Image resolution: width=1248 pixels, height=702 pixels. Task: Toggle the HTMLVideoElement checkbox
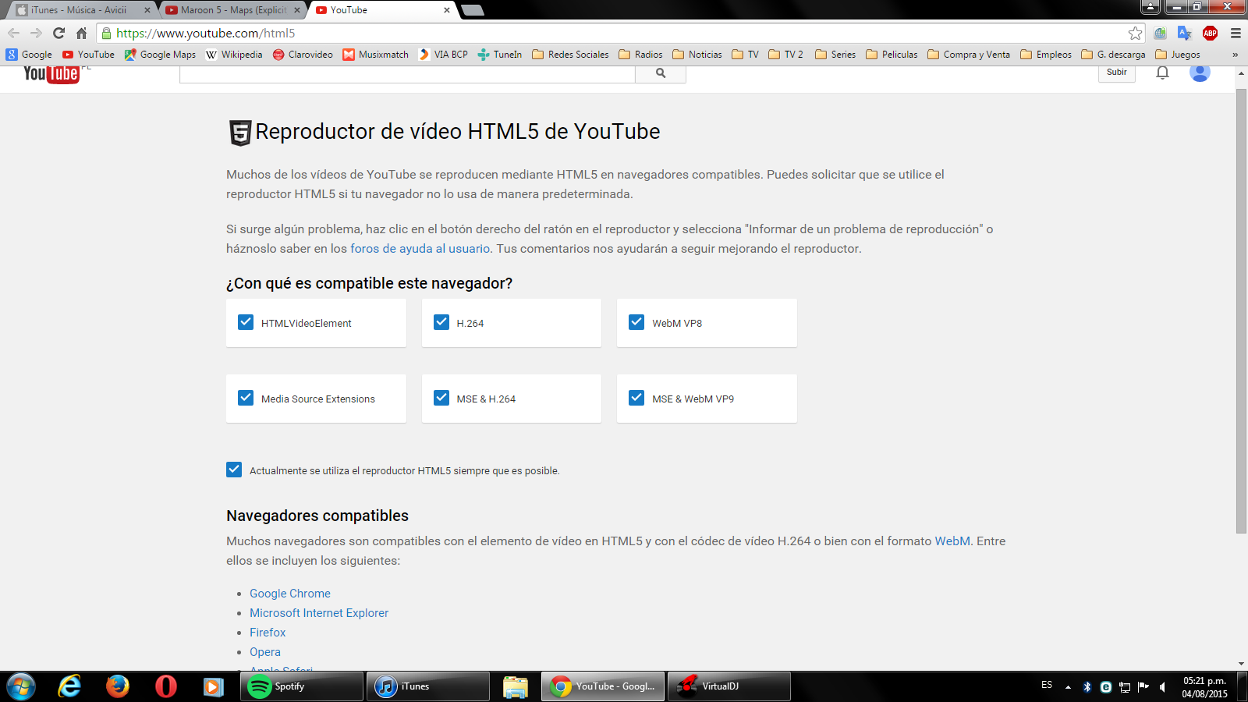(x=246, y=322)
